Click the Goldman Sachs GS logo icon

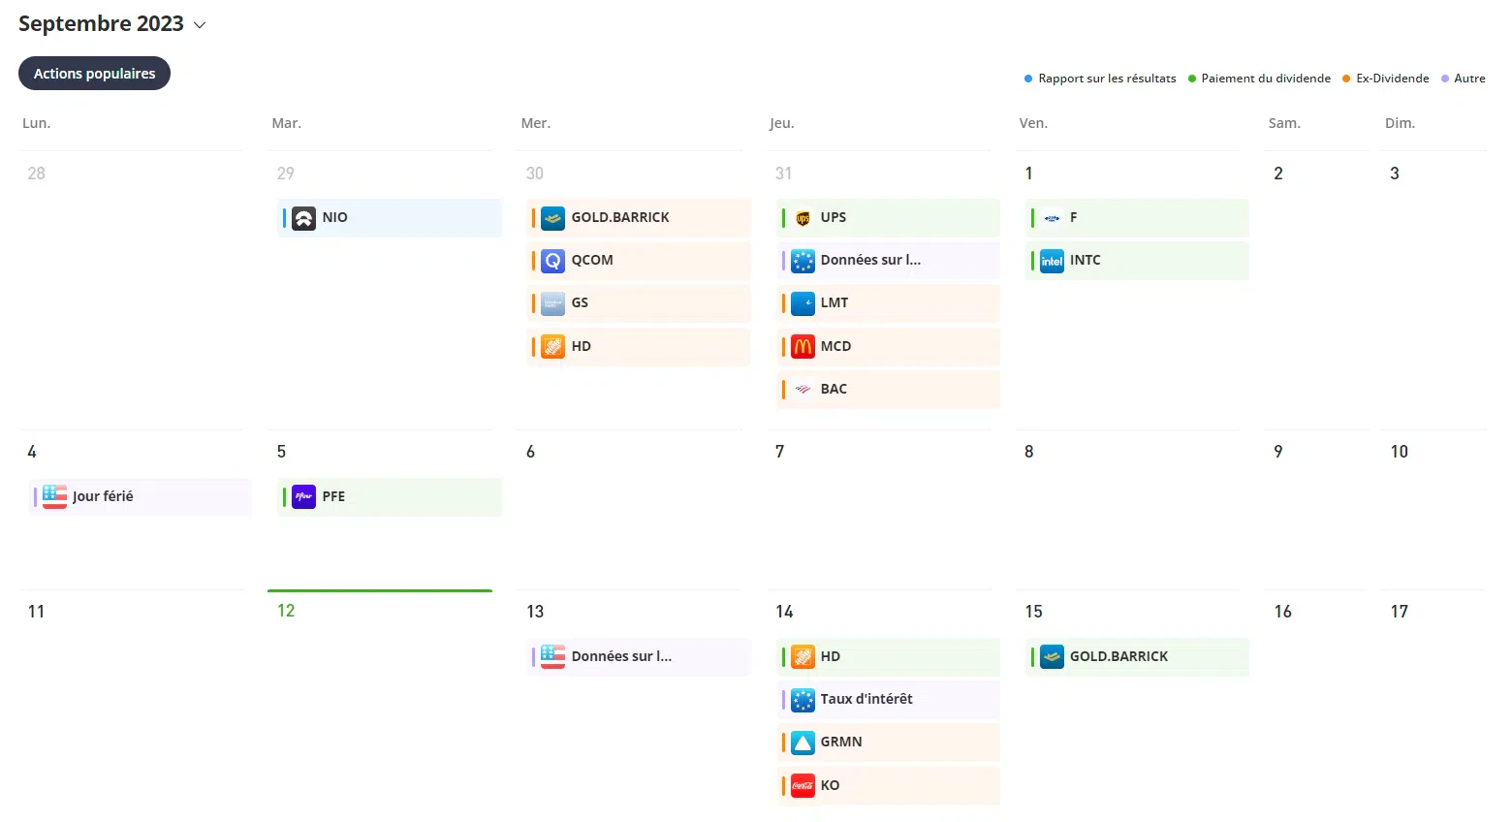point(552,303)
